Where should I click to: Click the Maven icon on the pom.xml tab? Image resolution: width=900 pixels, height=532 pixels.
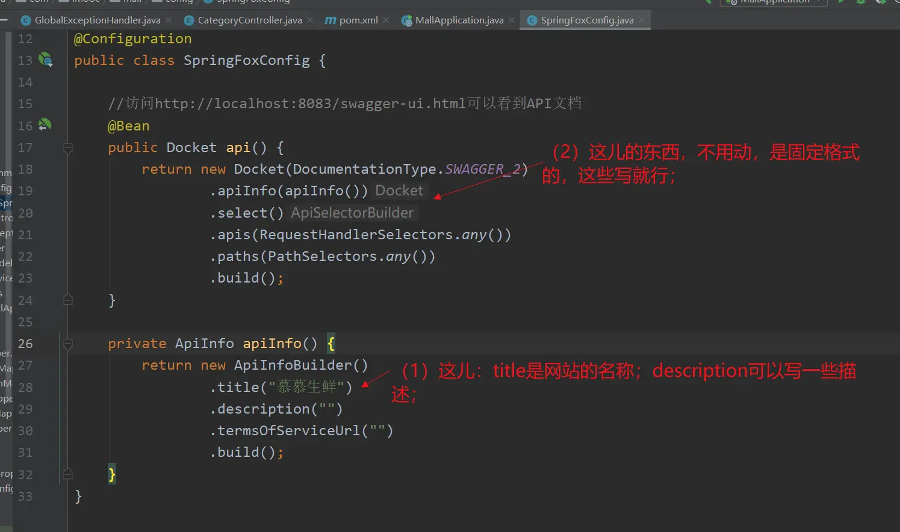point(331,20)
